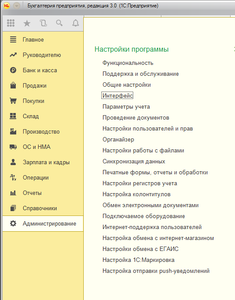Click the ruble icon for Банк и касса
The image size is (235, 300).
[x=13, y=70]
